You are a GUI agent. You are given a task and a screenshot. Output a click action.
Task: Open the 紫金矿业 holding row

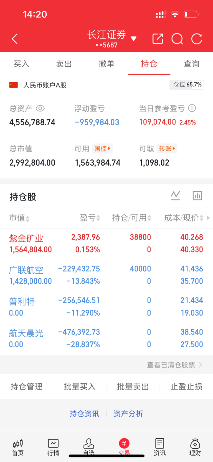tap(106, 244)
